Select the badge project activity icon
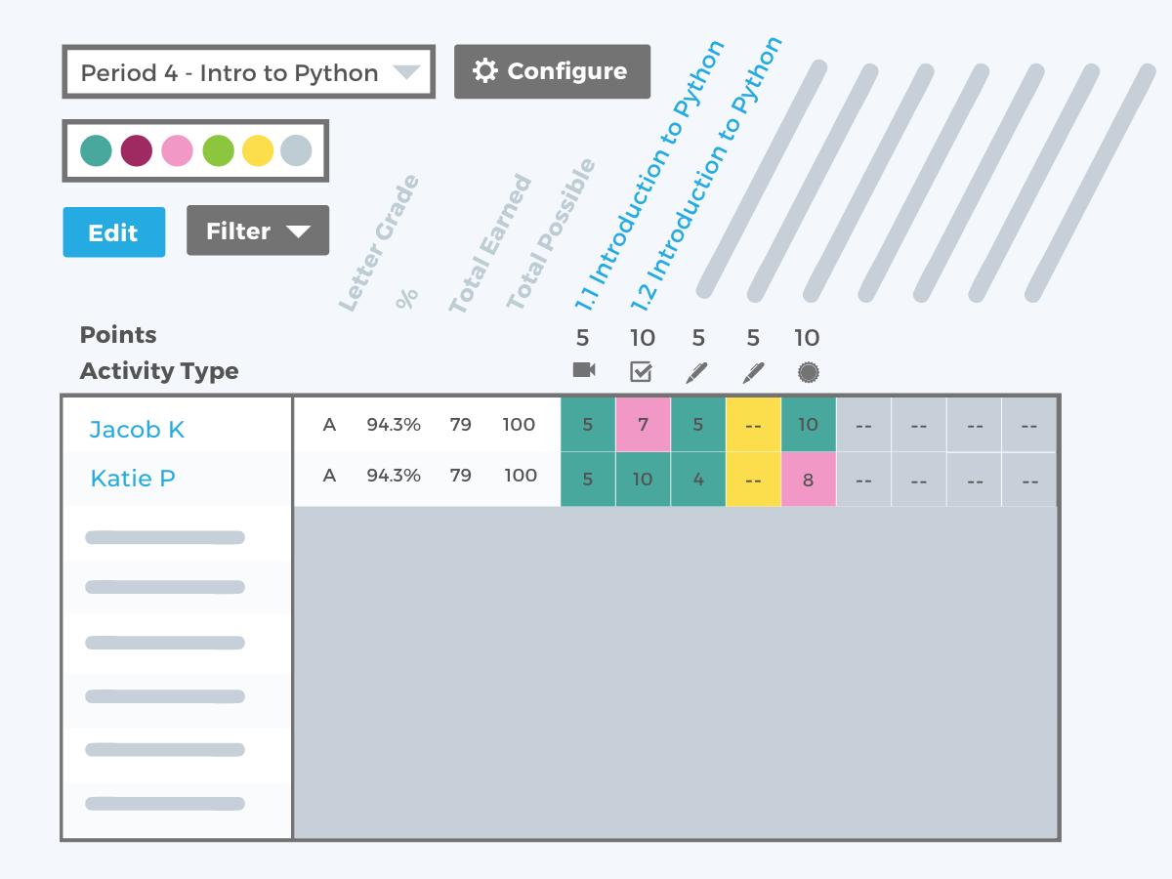Image resolution: width=1172 pixels, height=879 pixels. tap(808, 372)
